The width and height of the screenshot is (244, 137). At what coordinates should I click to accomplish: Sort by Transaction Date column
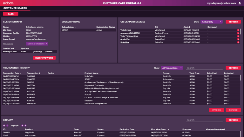click(12, 73)
